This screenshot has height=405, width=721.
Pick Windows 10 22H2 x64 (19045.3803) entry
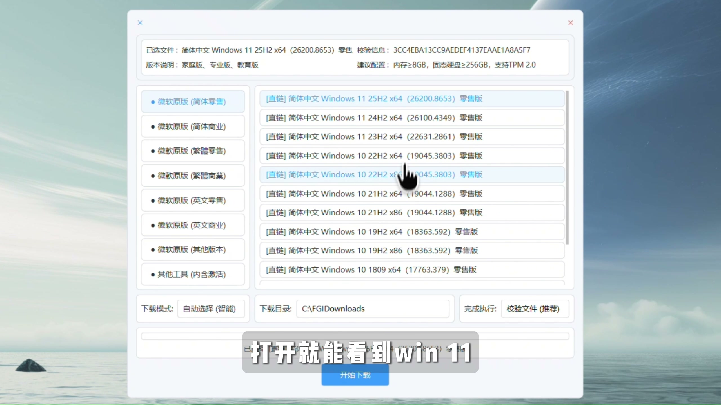[x=412, y=156]
